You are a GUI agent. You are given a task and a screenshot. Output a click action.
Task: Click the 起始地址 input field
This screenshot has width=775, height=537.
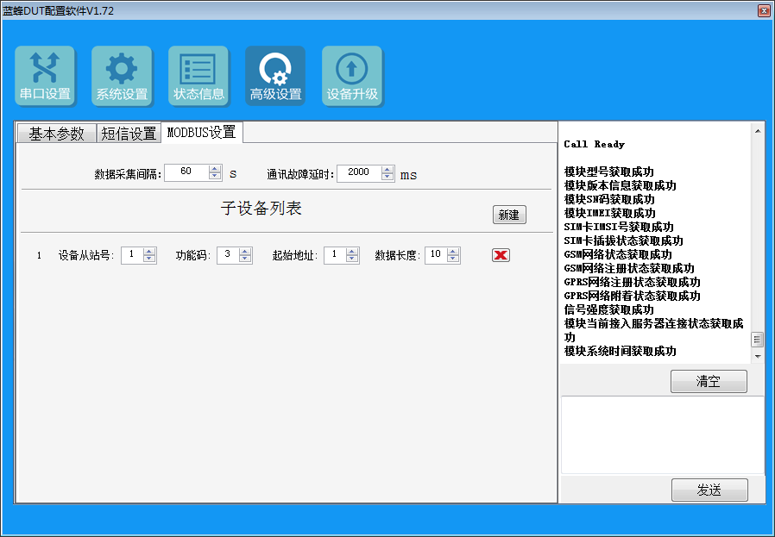335,255
